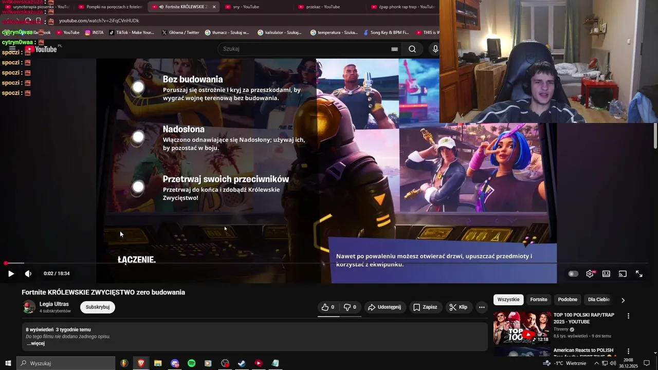Open system volume speaker icon
The height and width of the screenshot is (370, 658).
coord(613,363)
